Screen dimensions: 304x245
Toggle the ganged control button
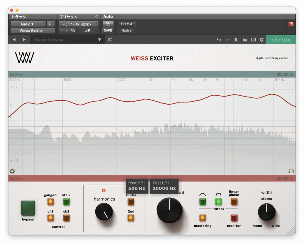(50, 202)
